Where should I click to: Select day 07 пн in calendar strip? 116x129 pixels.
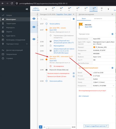[x=53, y=9]
